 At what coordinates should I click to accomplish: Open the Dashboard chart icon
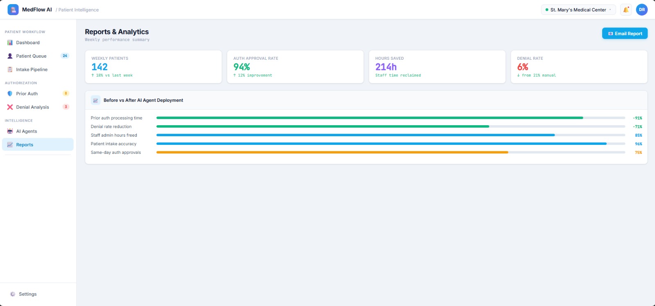coord(10,43)
